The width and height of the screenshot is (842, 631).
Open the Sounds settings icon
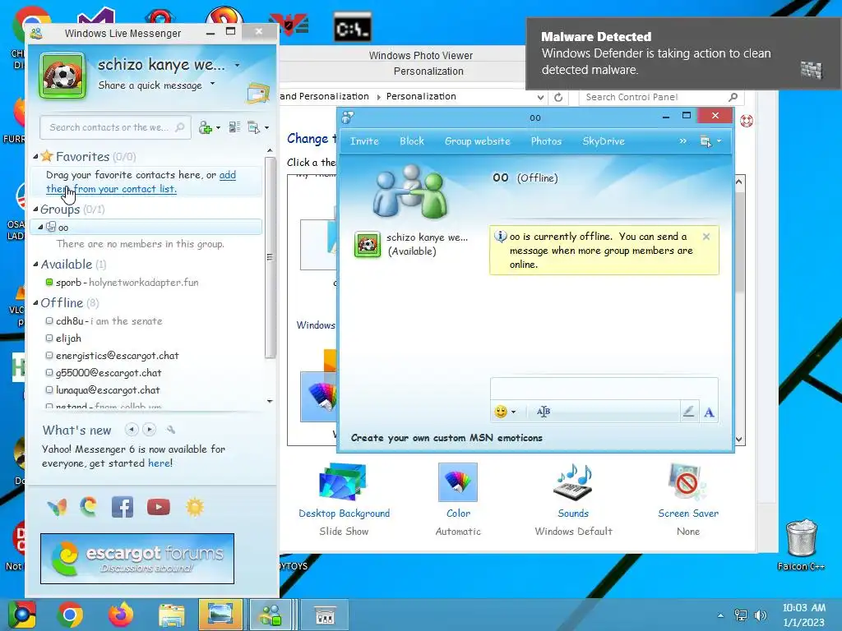[573, 481]
